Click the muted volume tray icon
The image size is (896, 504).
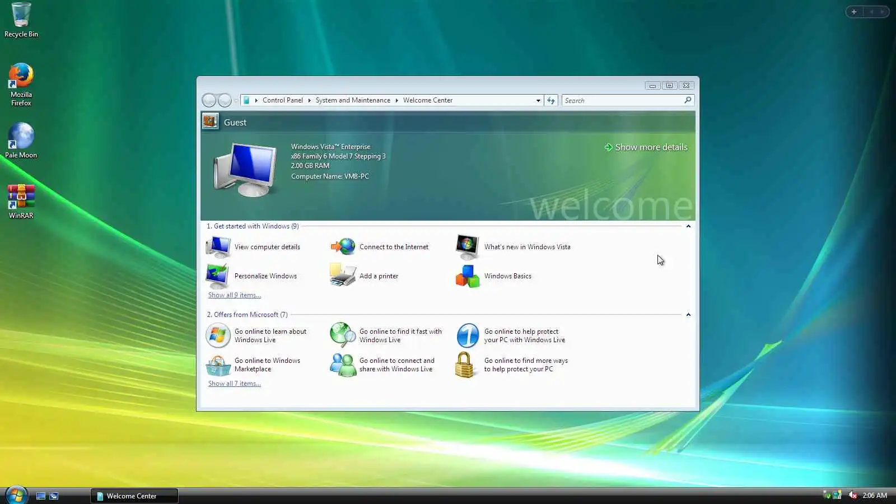(x=852, y=495)
